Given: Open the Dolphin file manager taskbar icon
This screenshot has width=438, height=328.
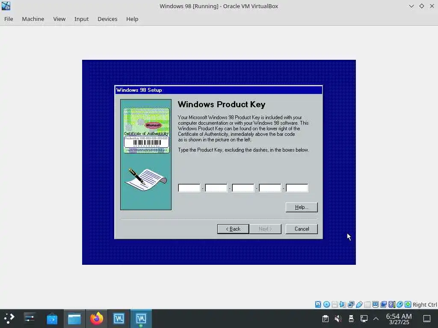Looking at the screenshot, I should pos(74,318).
